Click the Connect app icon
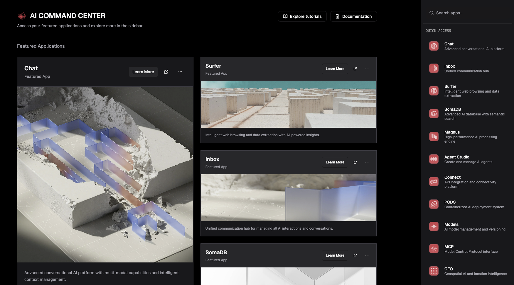 (x=434, y=182)
